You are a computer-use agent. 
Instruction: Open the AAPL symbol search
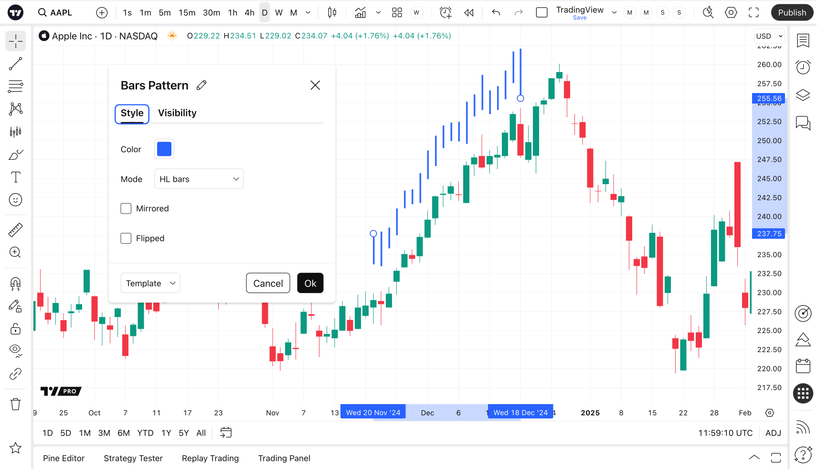pyautogui.click(x=55, y=12)
